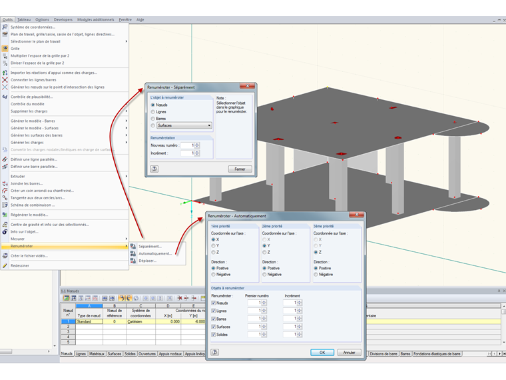Click help icon in Renuméroter - Séparément dialog
The height and width of the screenshot is (380, 506).
[x=154, y=169]
